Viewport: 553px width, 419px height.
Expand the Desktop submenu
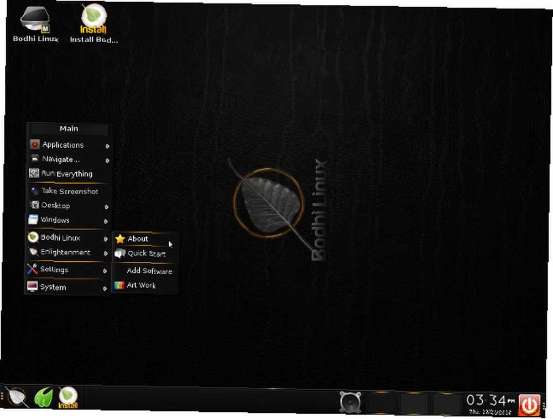69,205
